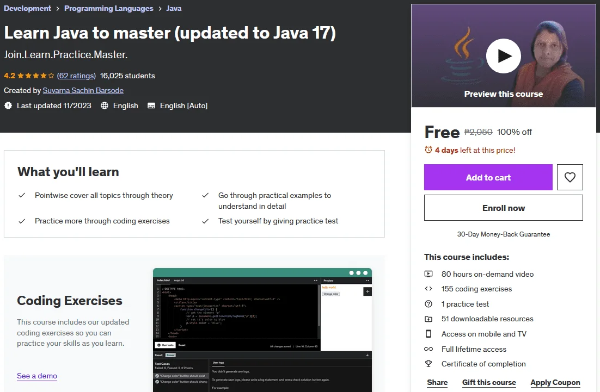The image size is (600, 392).
Task: Click the What you'll learn heading
Action: click(x=68, y=172)
